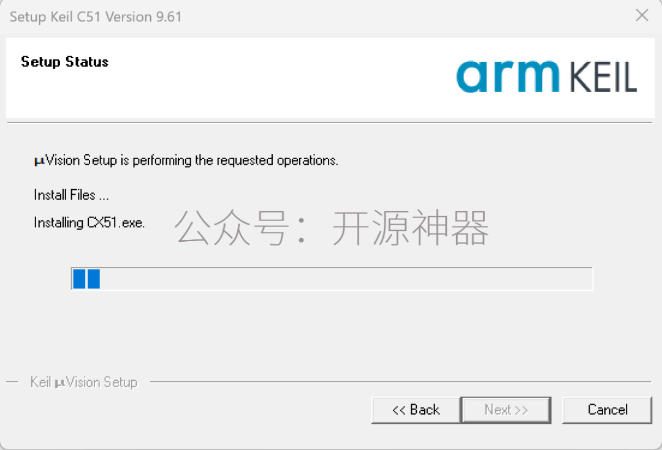Click the white header banner area
This screenshot has height=450, width=662.
pos(330,78)
